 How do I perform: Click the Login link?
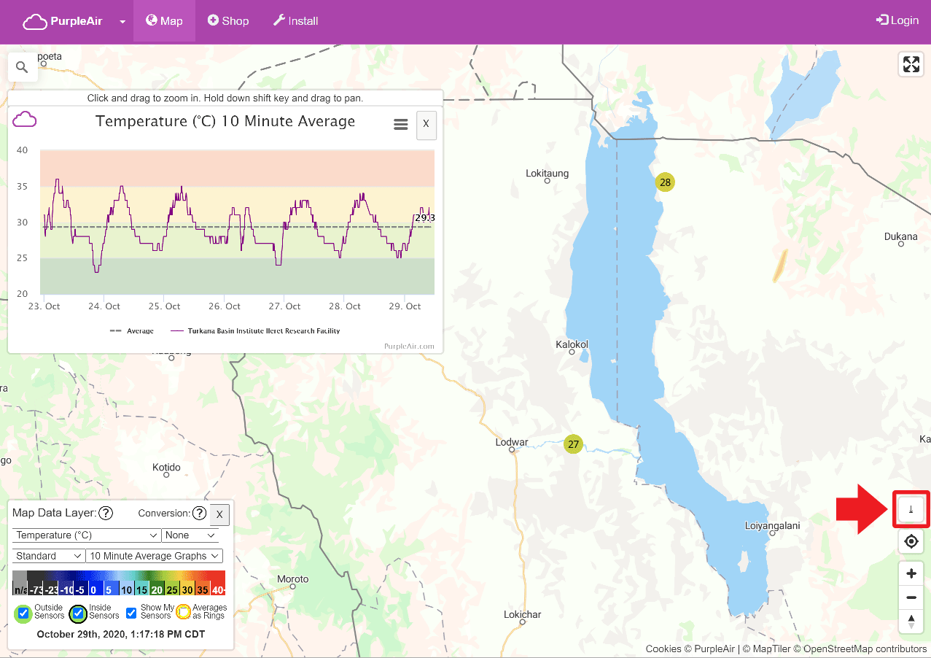897,20
